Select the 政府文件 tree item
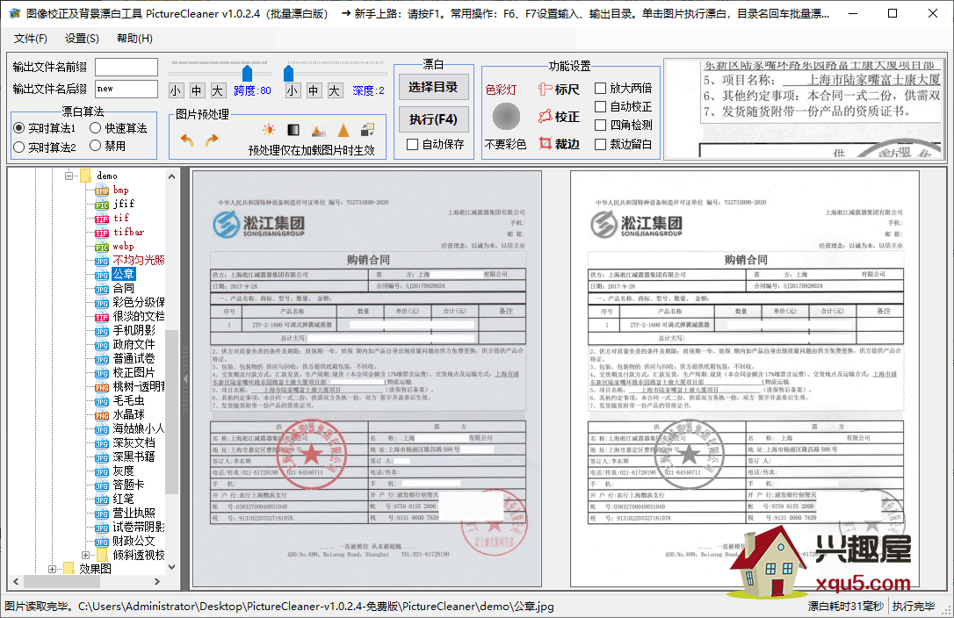 point(134,344)
